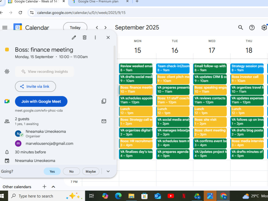The height and width of the screenshot is (201, 268).
Task: Go to previous week arrow
Action: tap(97, 28)
